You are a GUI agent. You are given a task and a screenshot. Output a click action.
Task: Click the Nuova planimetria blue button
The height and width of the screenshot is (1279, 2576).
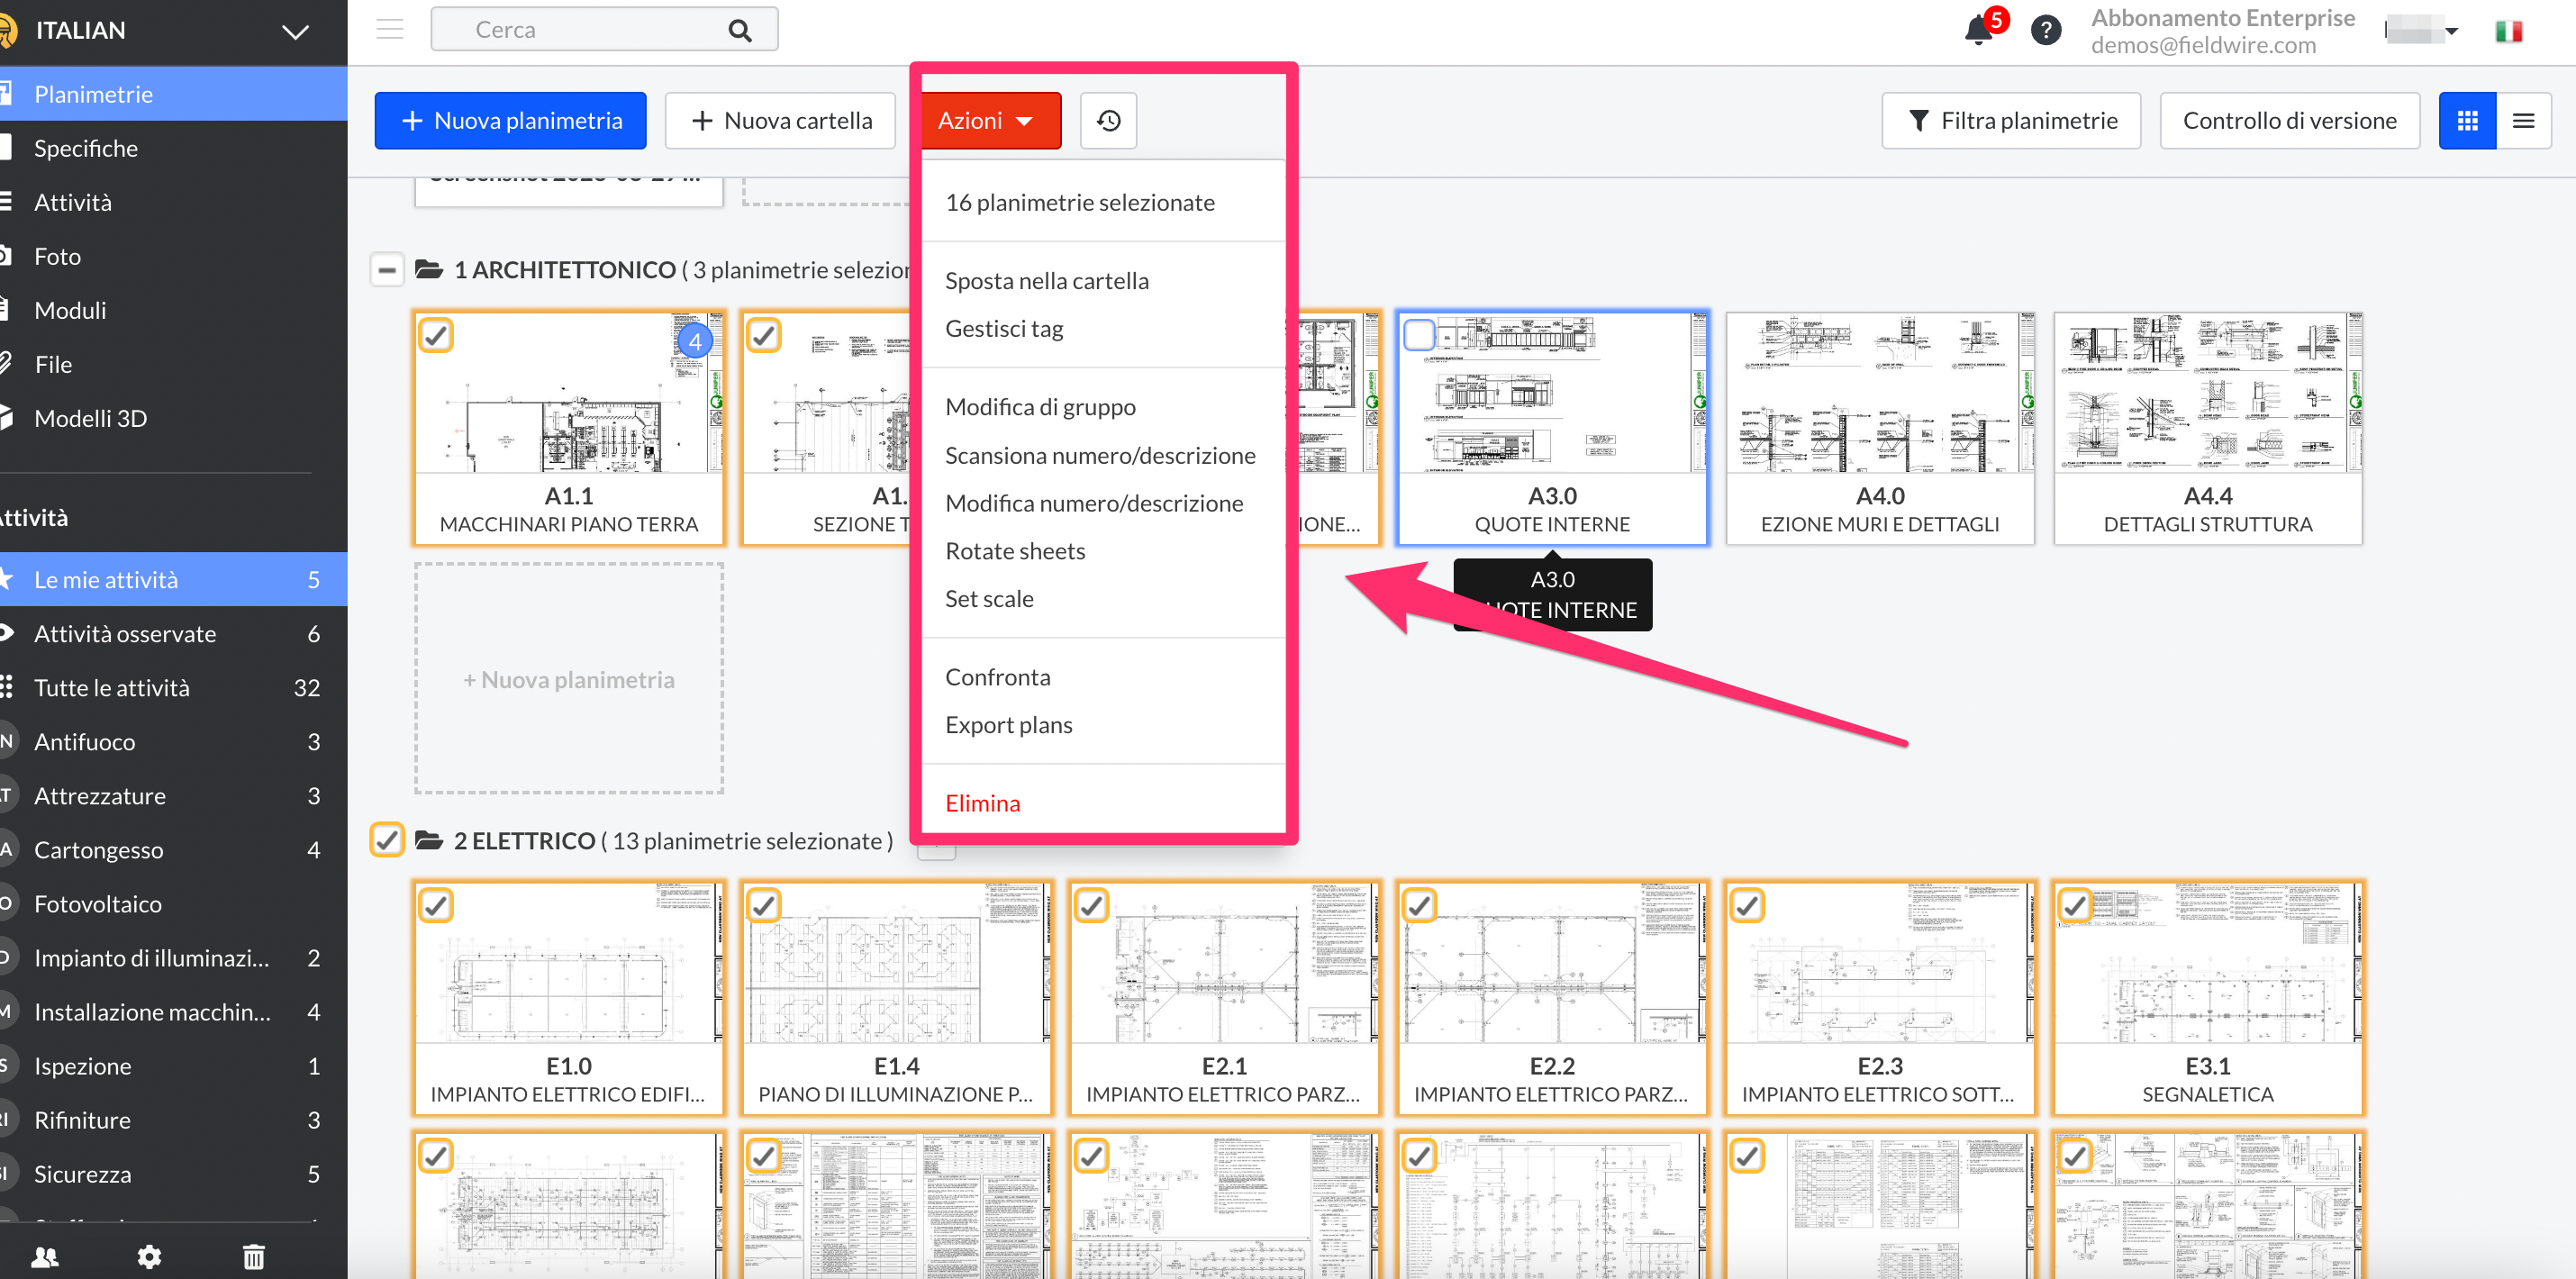pos(510,121)
